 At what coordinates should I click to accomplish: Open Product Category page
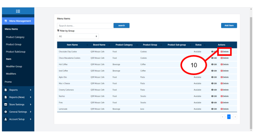(15, 37)
